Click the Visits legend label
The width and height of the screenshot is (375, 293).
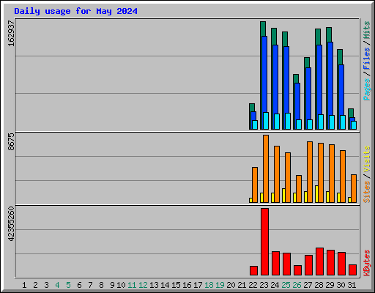pyautogui.click(x=366, y=160)
